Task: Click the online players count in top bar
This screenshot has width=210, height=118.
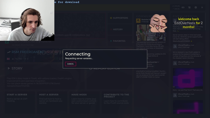Action: pyautogui.click(x=176, y=6)
